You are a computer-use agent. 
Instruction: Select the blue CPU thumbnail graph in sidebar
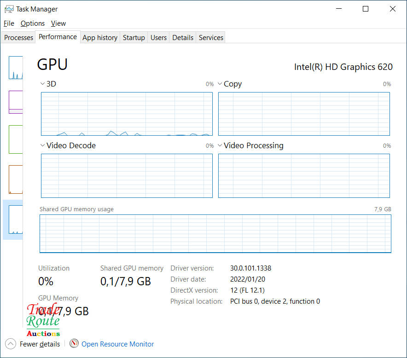click(16, 68)
